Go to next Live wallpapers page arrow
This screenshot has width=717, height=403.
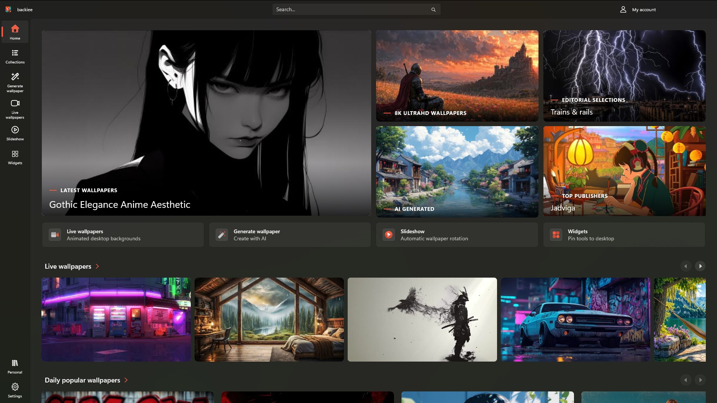click(700, 266)
